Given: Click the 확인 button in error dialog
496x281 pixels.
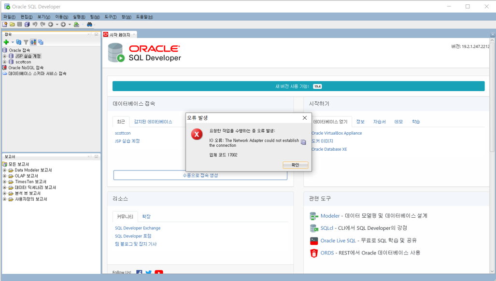Looking at the screenshot, I should click(x=296, y=165).
